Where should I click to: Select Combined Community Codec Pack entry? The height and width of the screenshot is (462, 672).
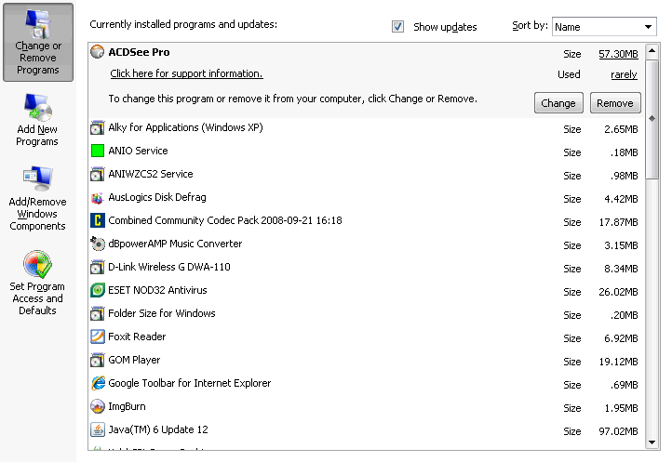tap(366, 220)
